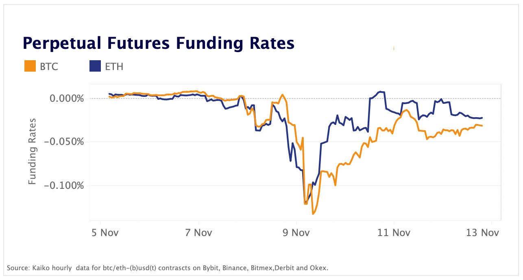Screen dimensions: 523x280
Task: Click the ETH line's peak above zero
Action: tap(381, 92)
